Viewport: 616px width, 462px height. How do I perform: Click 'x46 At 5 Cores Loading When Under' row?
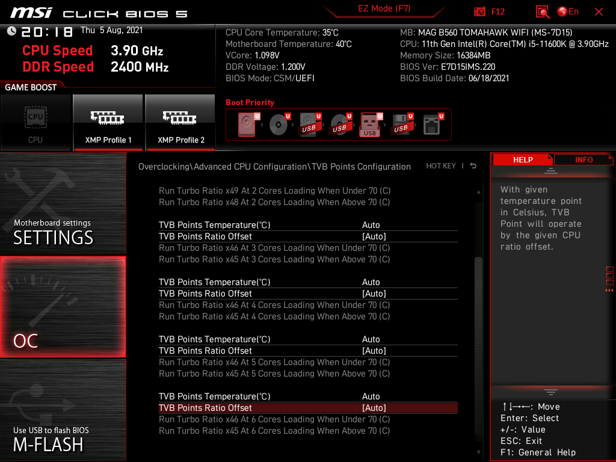(274, 362)
